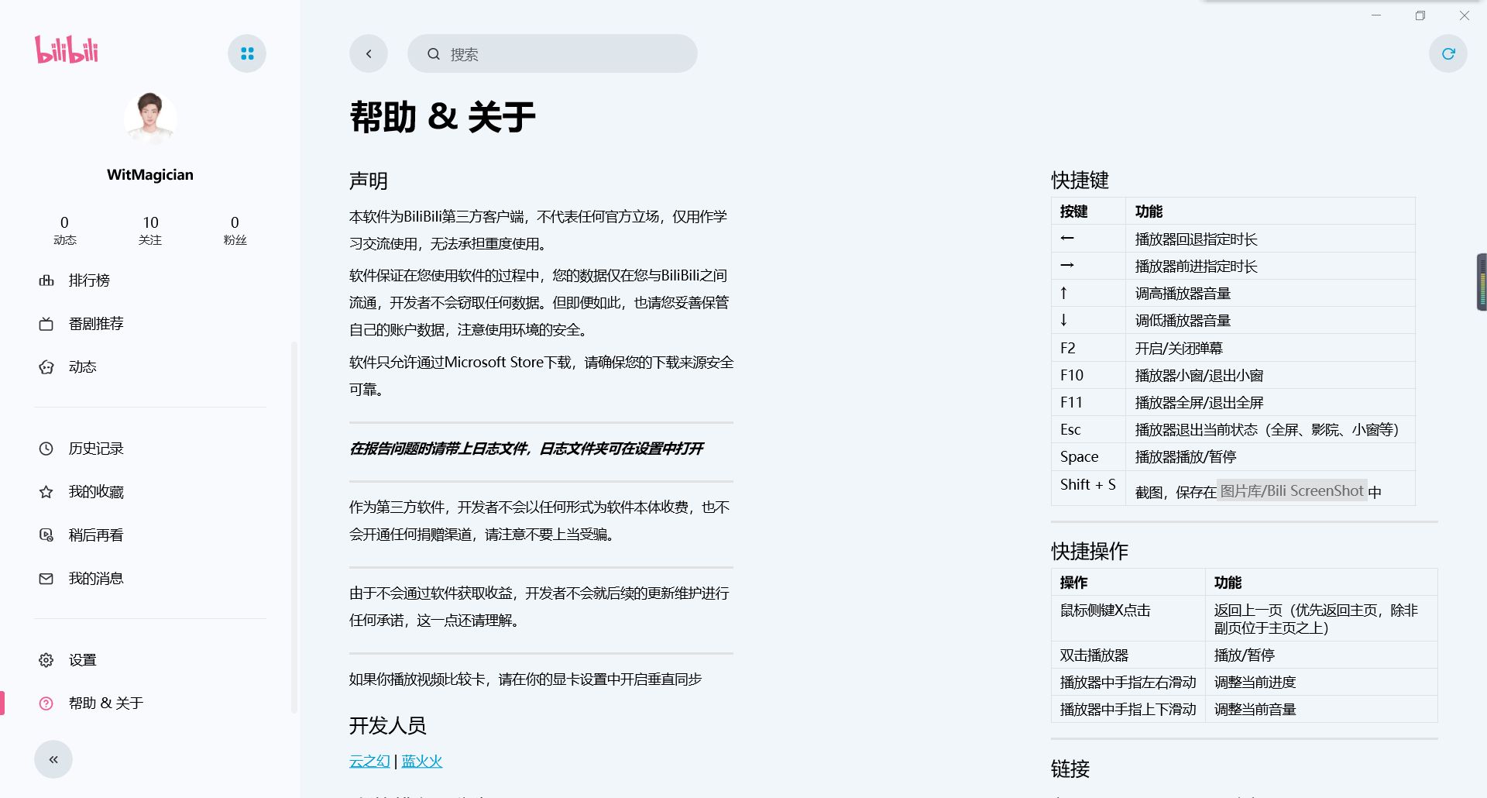Open 排行榜 in the sidebar
1487x798 pixels.
click(150, 280)
